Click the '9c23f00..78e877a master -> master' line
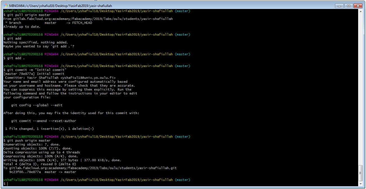366x189 pixels. (43, 172)
